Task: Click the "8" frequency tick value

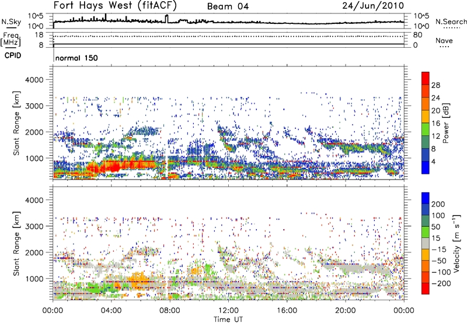Action: pos(41,45)
